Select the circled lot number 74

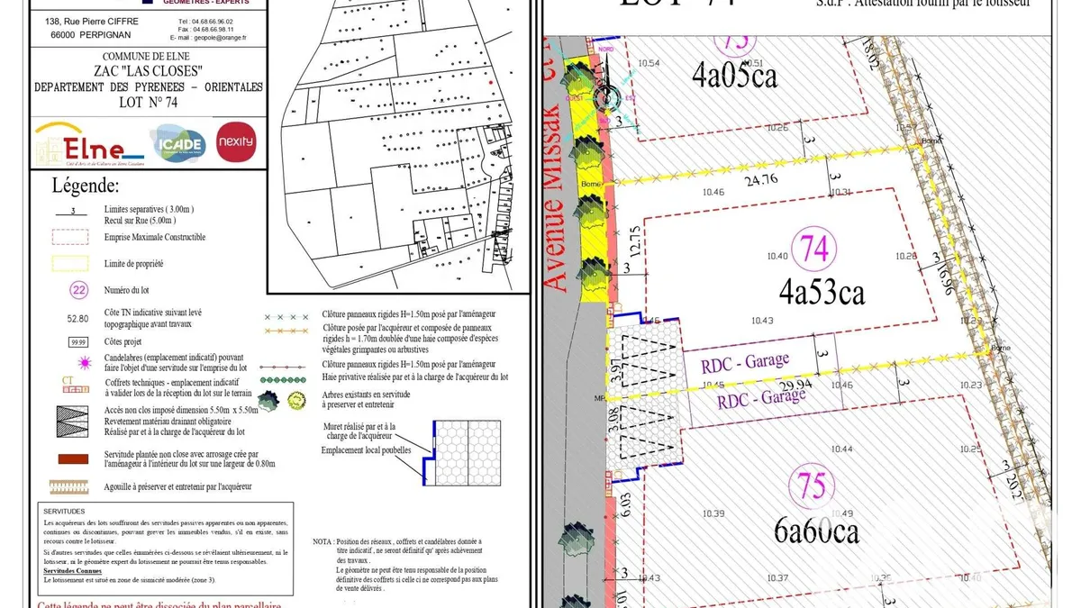click(814, 250)
